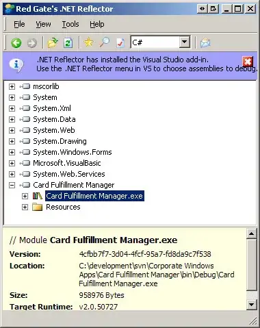Click the details pane scroll up arrow
The image size is (260, 328).
coord(252,234)
